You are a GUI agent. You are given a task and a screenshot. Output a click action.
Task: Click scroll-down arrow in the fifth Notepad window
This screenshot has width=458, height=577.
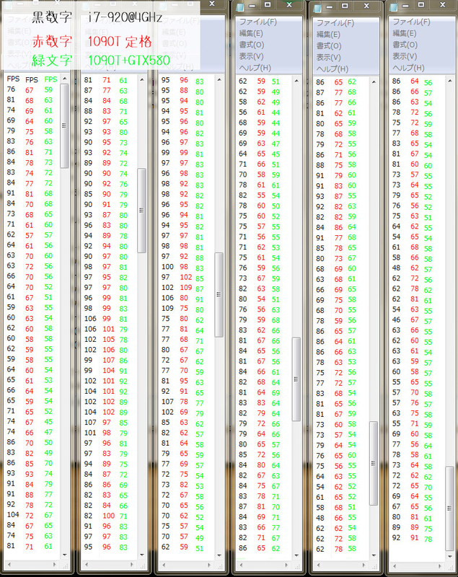(x=374, y=555)
